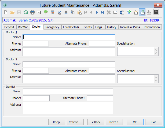Click the highlighted inbox checkmark icon

[142, 12]
